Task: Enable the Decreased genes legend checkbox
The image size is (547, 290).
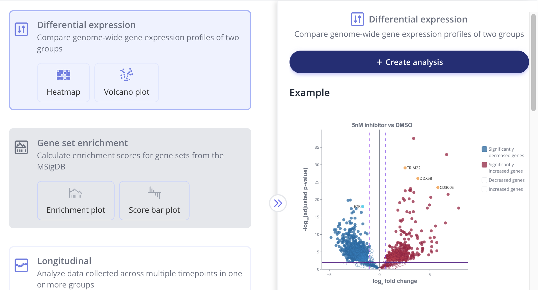Action: 484,180
